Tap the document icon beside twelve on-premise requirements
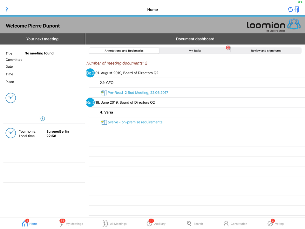 pos(104,122)
